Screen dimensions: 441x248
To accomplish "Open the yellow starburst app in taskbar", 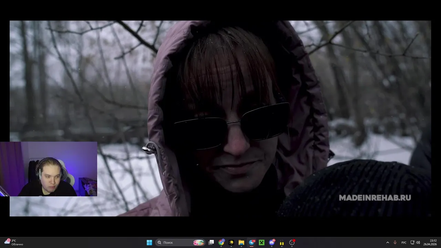I will 231,242.
